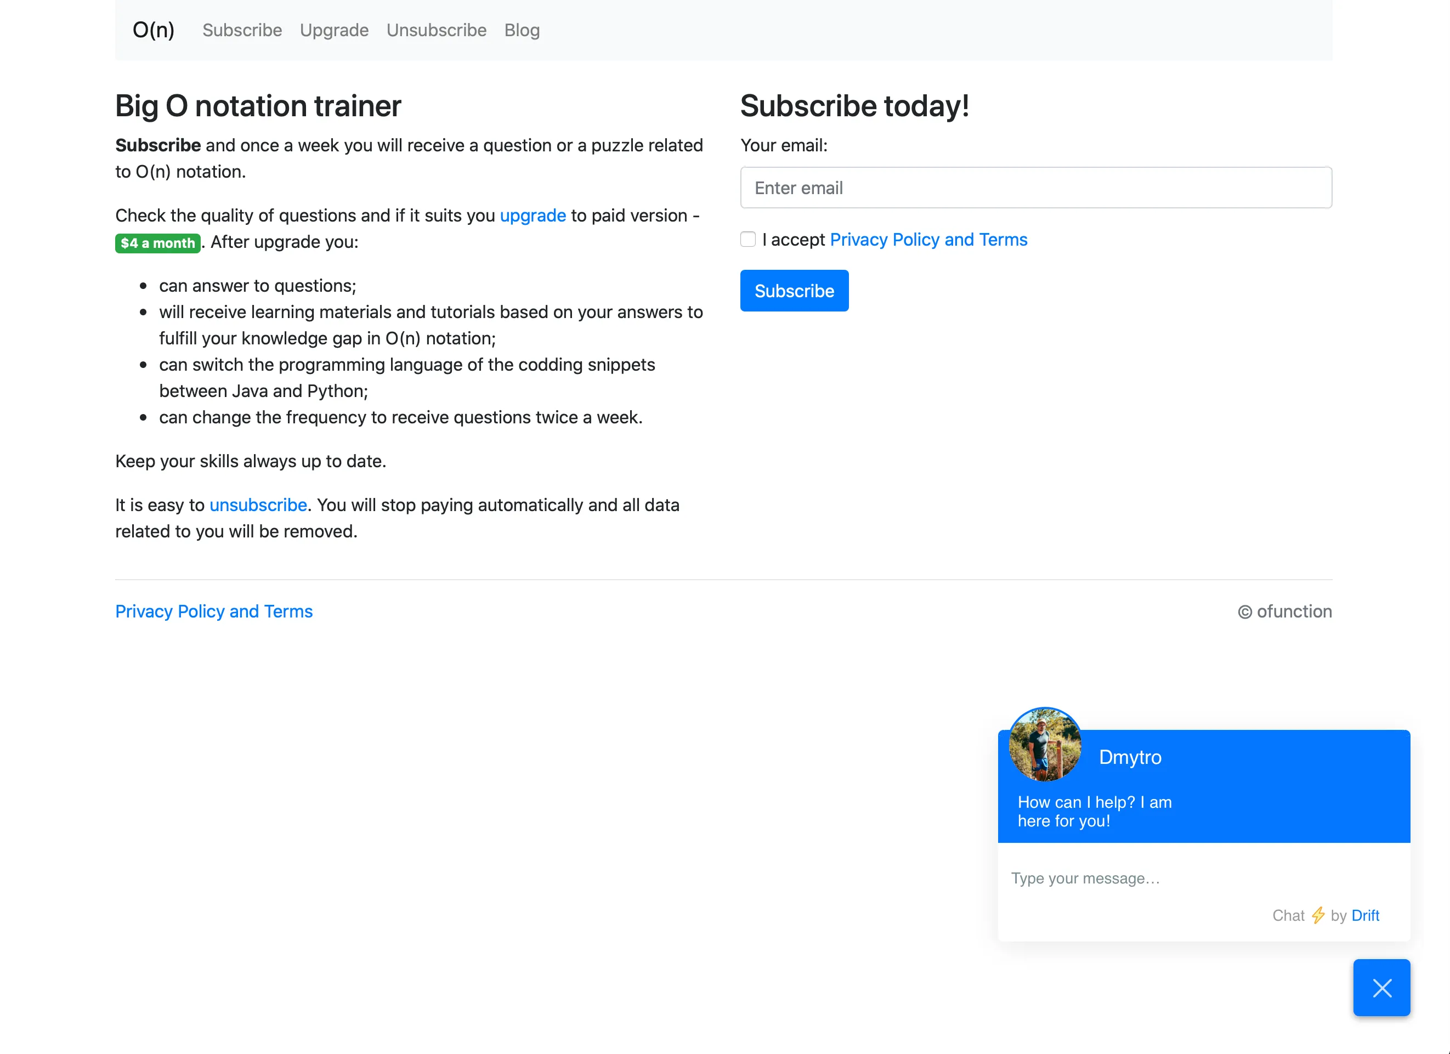Open Privacy Policy and Terms beside the checkbox
Image resolution: width=1450 pixels, height=1054 pixels.
tap(928, 240)
